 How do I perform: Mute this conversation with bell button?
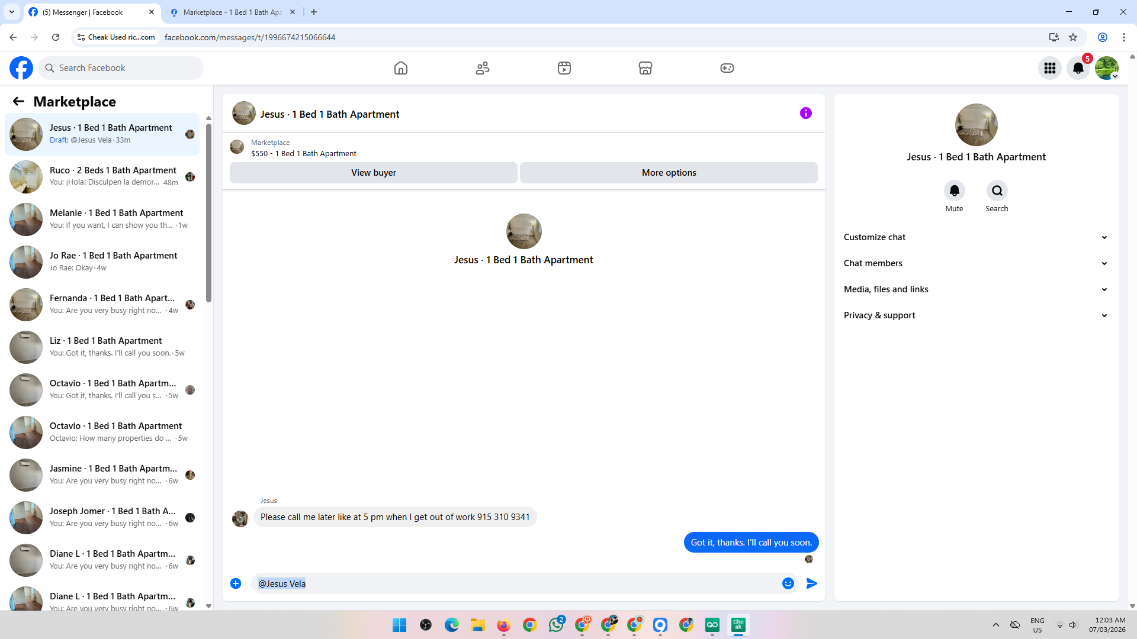coord(954,191)
